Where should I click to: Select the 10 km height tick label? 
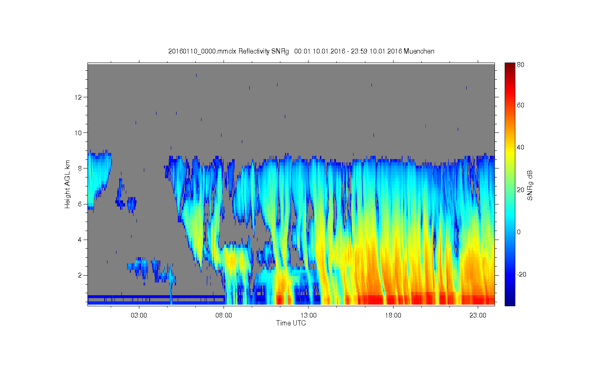coord(79,133)
